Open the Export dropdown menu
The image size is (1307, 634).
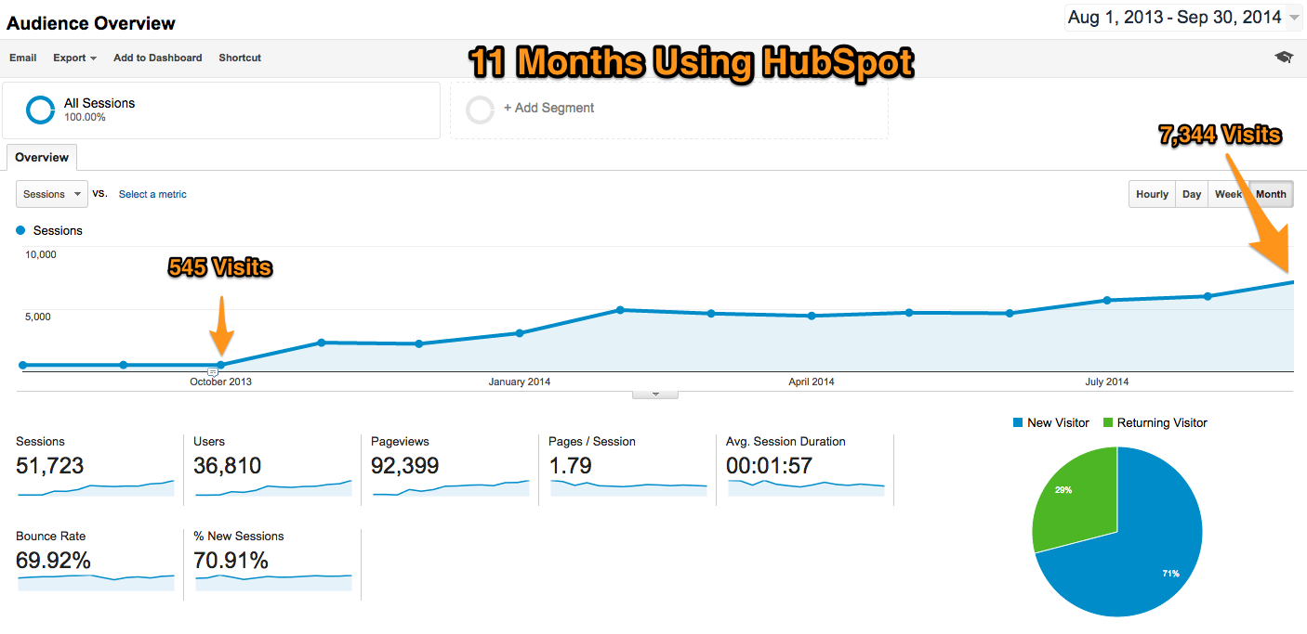pos(74,58)
